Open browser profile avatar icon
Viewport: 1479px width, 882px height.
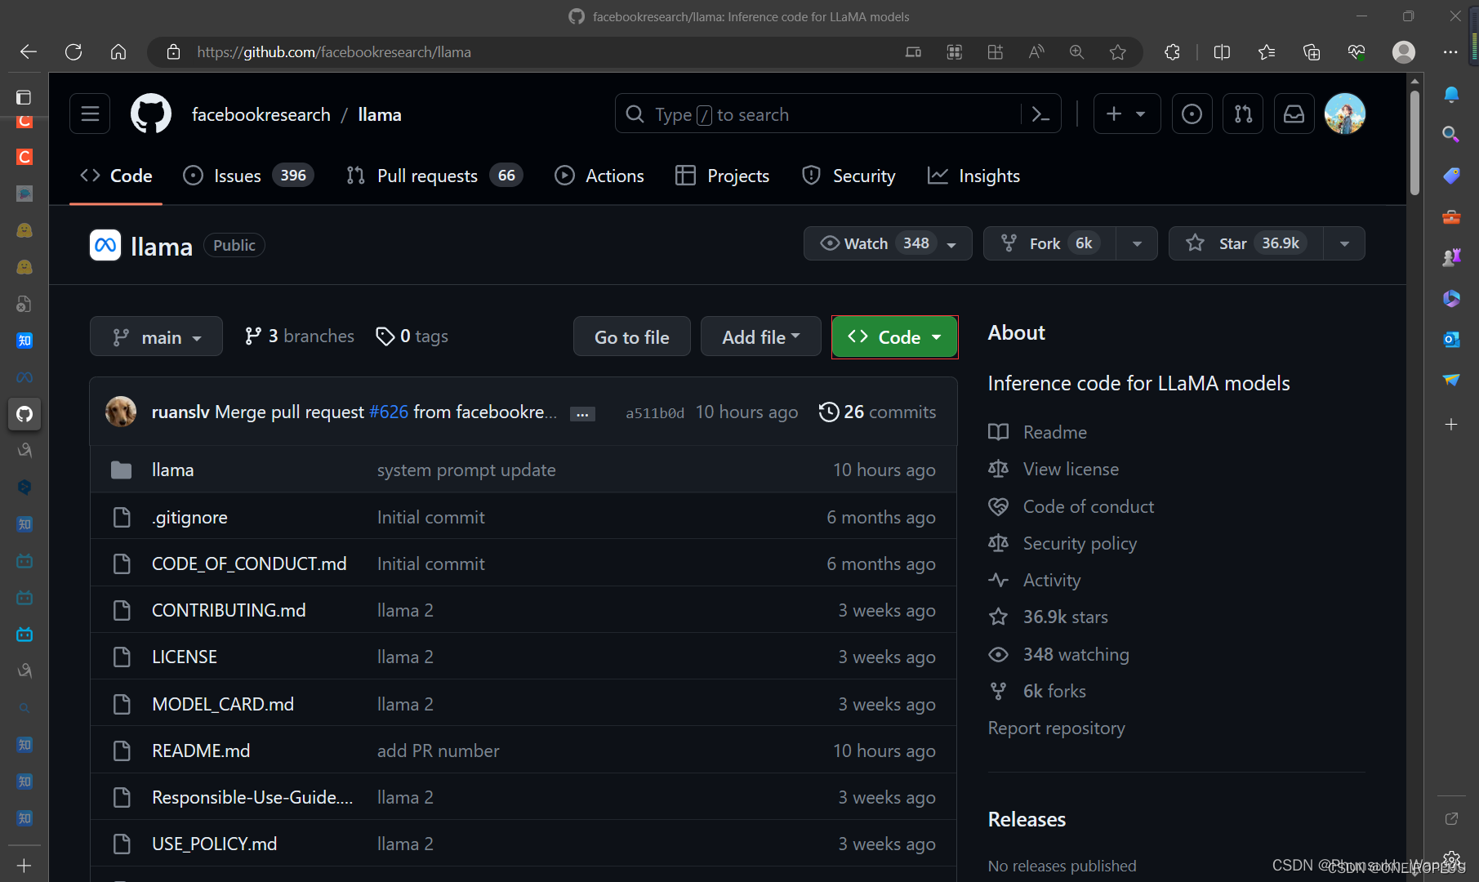(1404, 52)
